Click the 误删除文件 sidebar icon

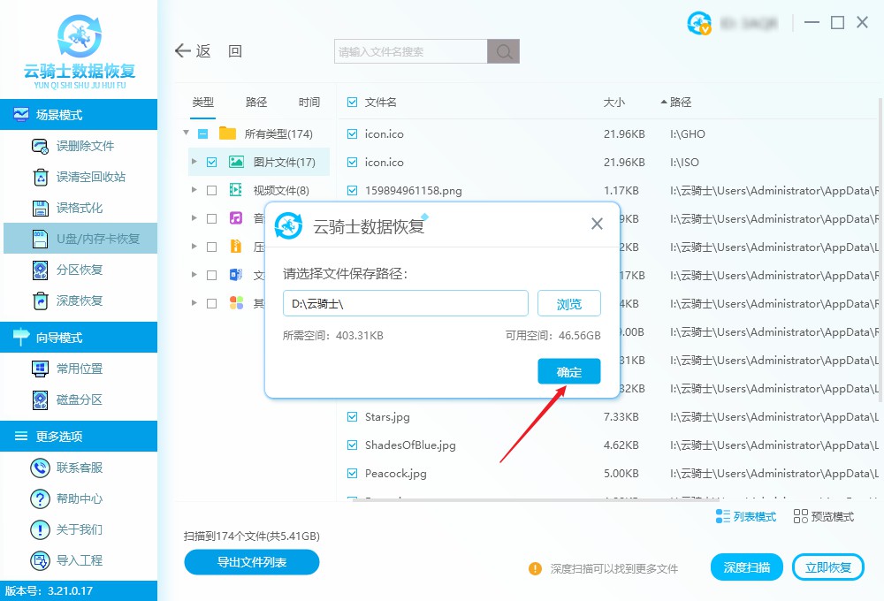(x=40, y=146)
